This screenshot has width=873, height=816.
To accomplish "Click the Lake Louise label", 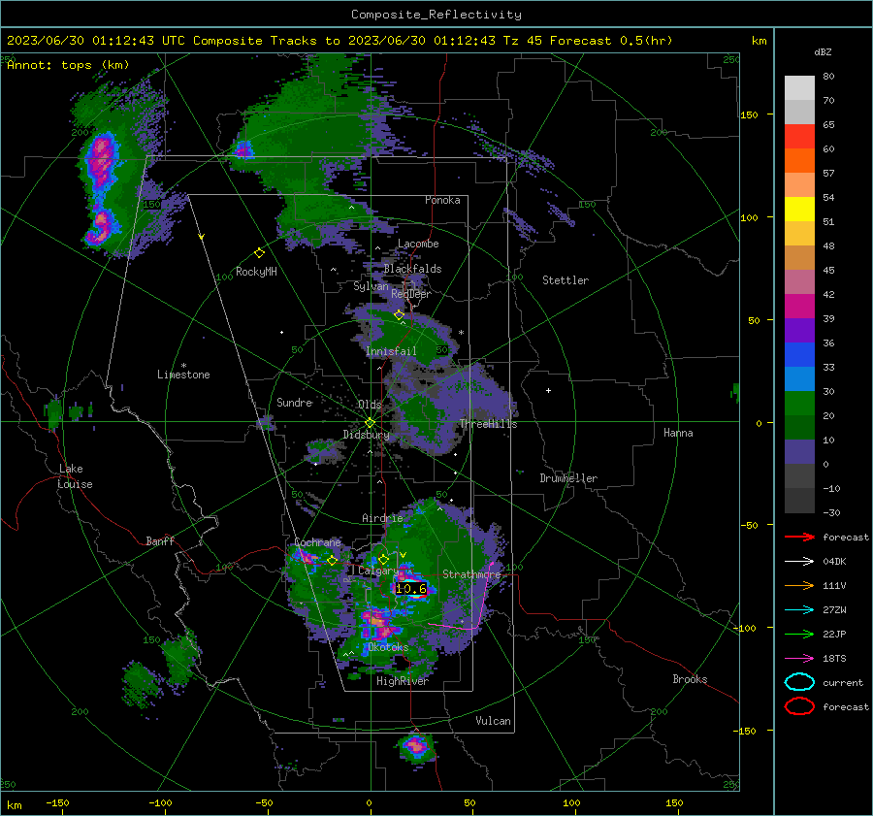I will (x=75, y=476).
